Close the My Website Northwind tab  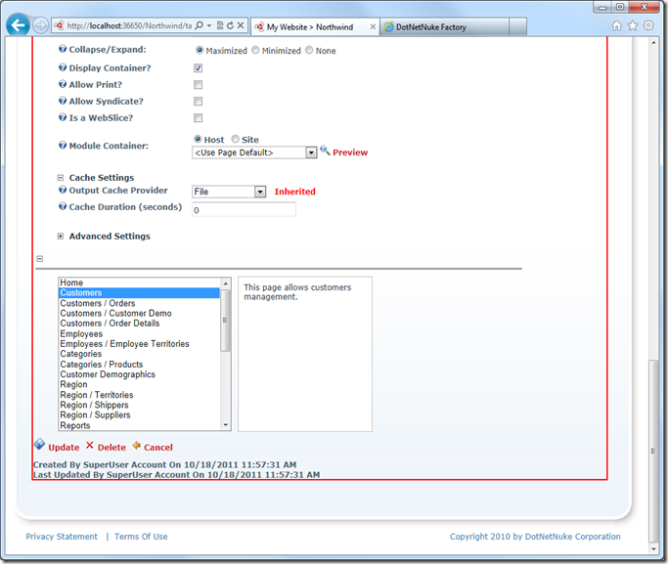coord(373,26)
